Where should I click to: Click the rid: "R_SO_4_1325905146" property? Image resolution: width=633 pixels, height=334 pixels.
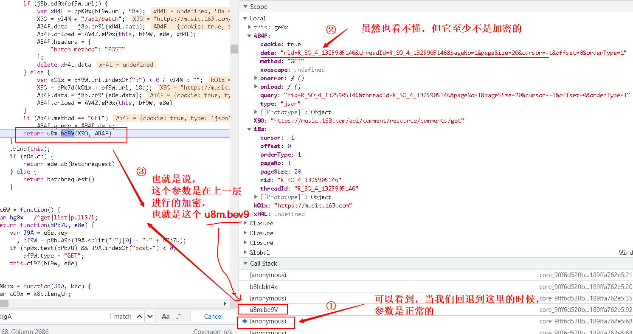click(301, 180)
